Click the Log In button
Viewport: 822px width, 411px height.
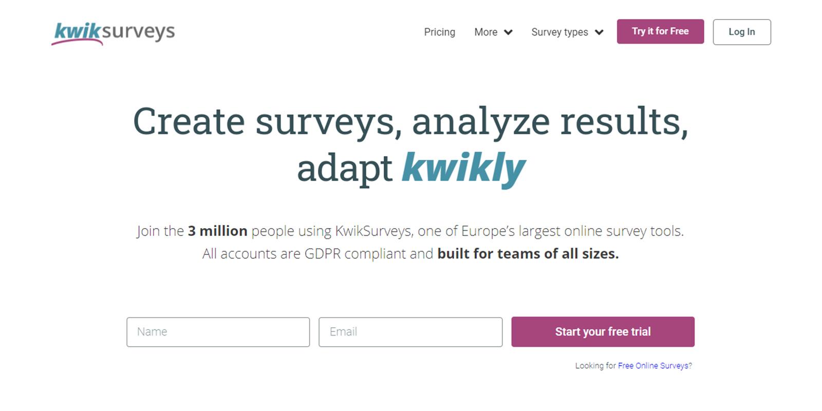(x=741, y=32)
